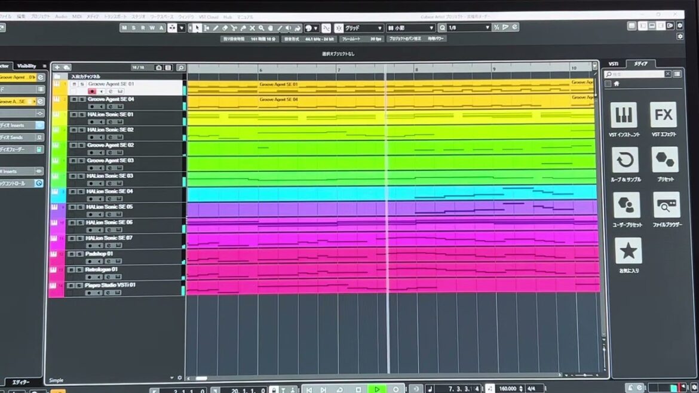The height and width of the screenshot is (393, 699).
Task: Solo the Retrologue 01 track
Action: (x=80, y=269)
